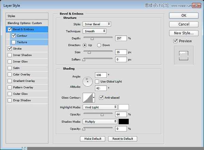Toggle the Preview checkbox
This screenshot has width=204, height=150.
click(x=175, y=41)
